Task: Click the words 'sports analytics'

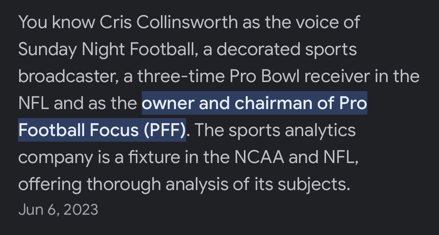Action: tap(292, 131)
